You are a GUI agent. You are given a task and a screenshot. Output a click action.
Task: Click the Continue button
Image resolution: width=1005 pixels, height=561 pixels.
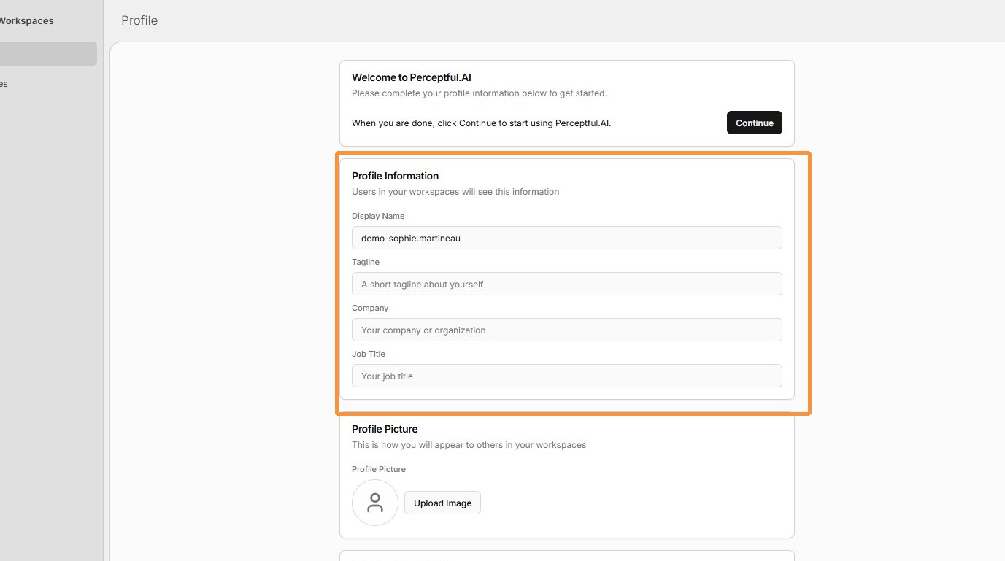(754, 123)
